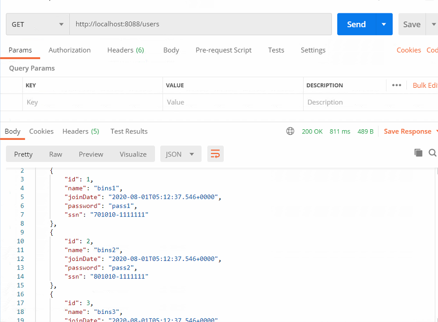Expand the Save button dropdown arrow
The image size is (438, 322).
point(433,24)
